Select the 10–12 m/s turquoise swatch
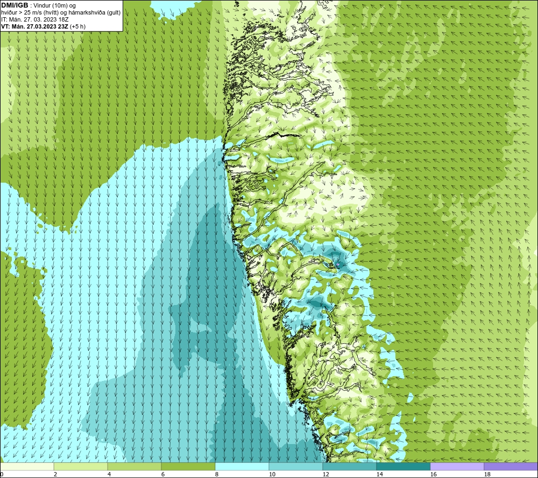Image resolution: width=538 pixels, height=478 pixels. click(x=296, y=467)
